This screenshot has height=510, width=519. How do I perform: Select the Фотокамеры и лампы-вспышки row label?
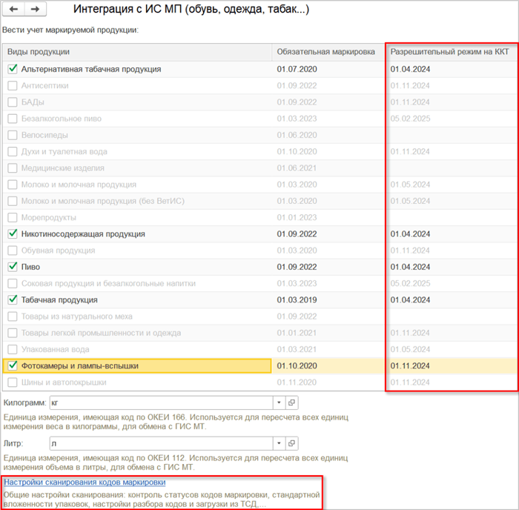tap(80, 366)
